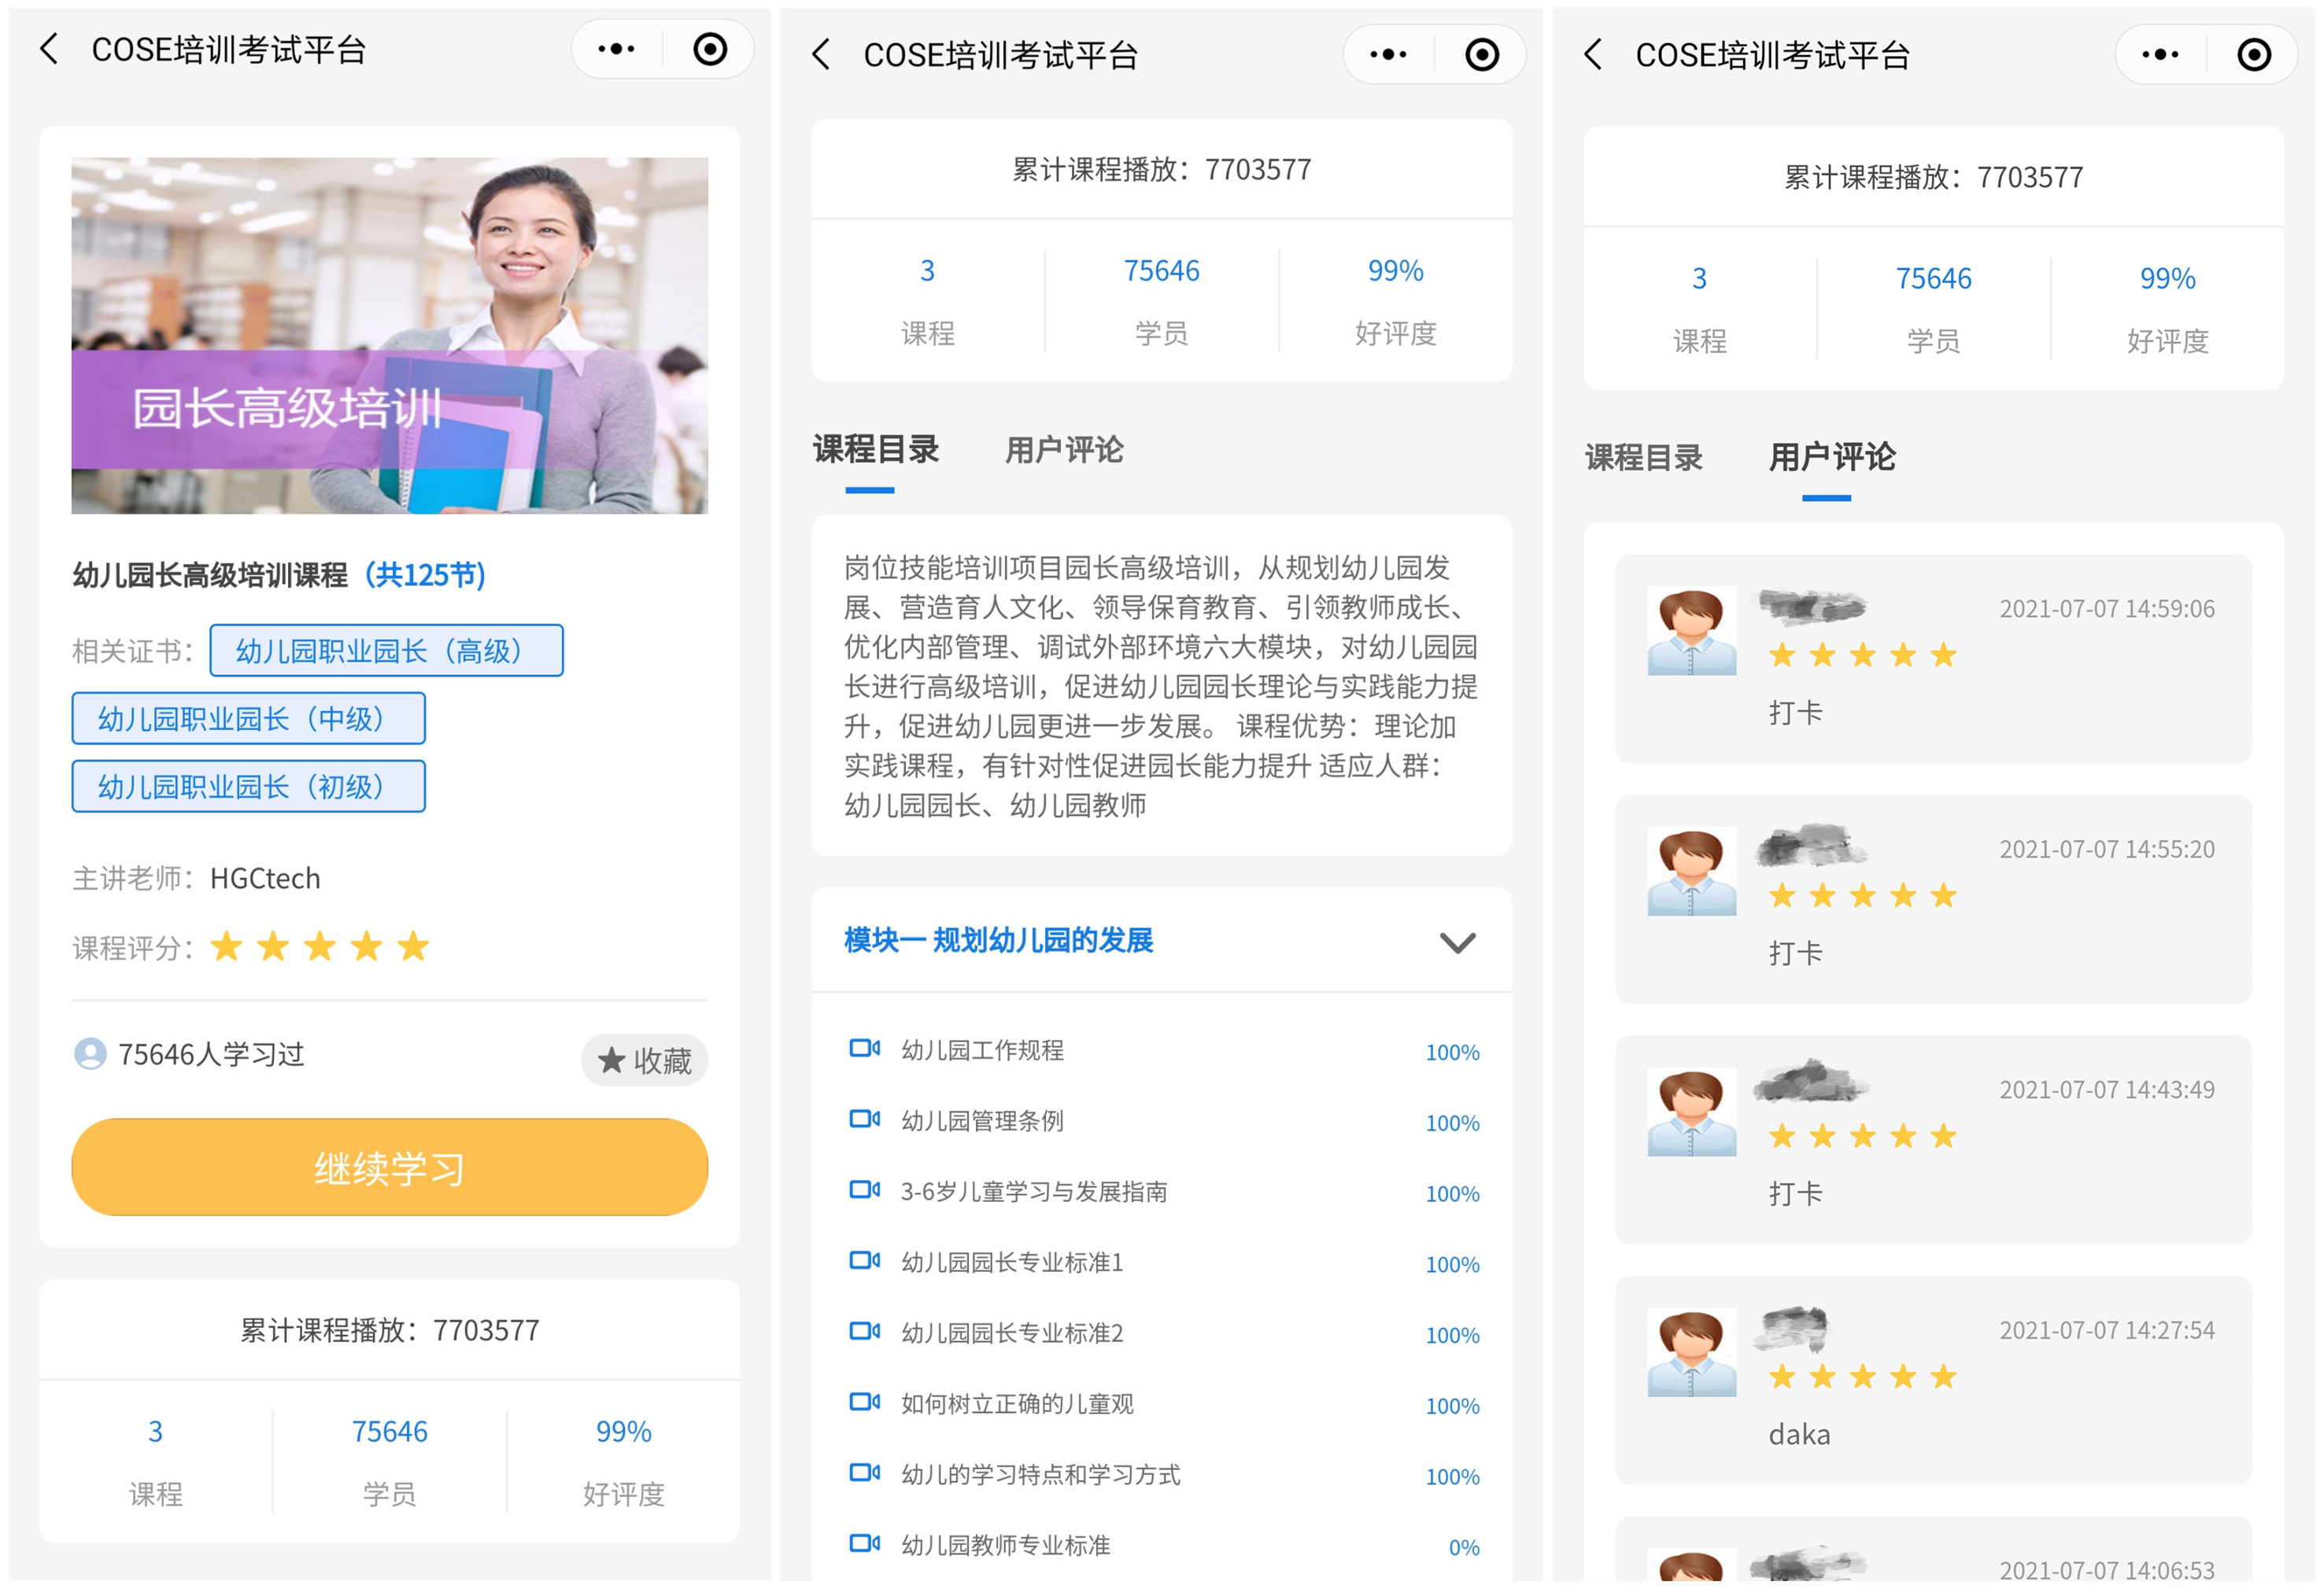Click 100% progress of 幼儿园工作规程
The width and height of the screenshot is (2324, 1589).
pos(1452,1053)
